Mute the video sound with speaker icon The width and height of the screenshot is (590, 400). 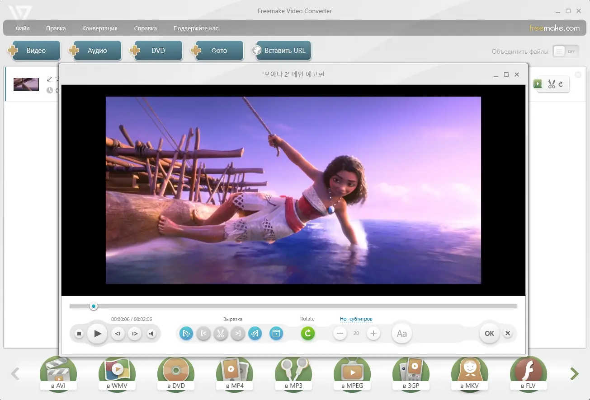[x=151, y=334]
